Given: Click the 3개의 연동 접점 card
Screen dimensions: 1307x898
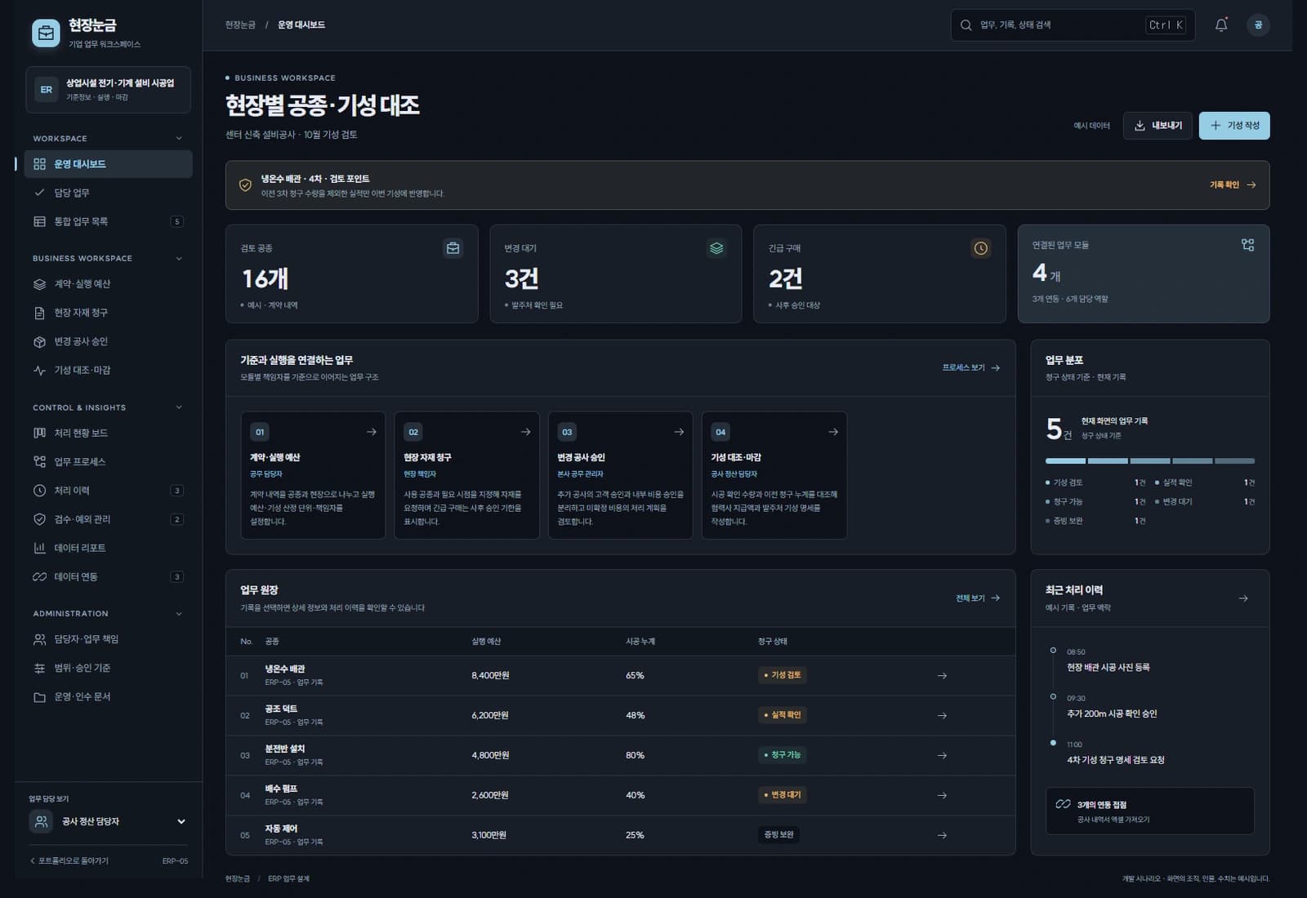Looking at the screenshot, I should [1150, 811].
